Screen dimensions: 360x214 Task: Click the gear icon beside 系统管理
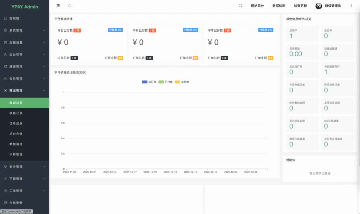pyautogui.click(x=5, y=30)
